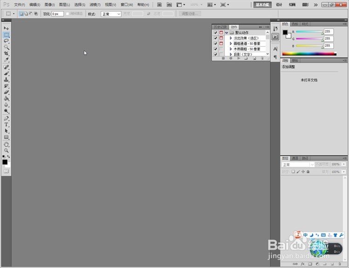Open the 文件(F) menu

tap(20, 5)
